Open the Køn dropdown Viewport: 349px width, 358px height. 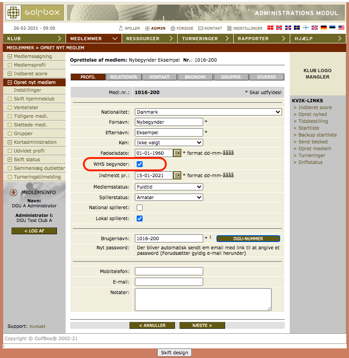pyautogui.click(x=169, y=142)
